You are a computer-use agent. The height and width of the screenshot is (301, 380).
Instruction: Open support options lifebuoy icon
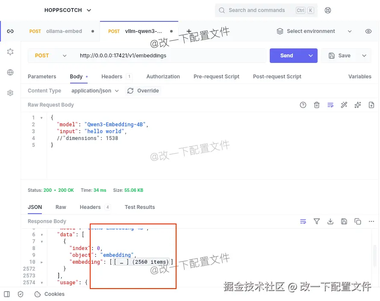[328, 10]
